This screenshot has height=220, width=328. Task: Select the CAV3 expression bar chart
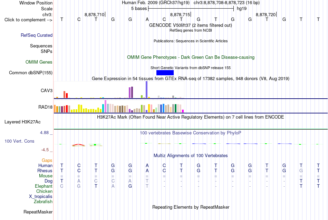[119, 90]
